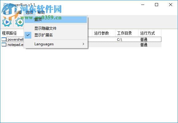Open the 帮助 menu

(x=41, y=13)
